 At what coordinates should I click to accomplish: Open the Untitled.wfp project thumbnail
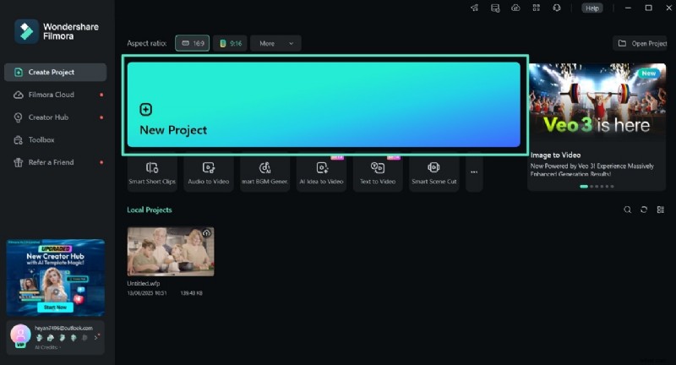click(170, 252)
